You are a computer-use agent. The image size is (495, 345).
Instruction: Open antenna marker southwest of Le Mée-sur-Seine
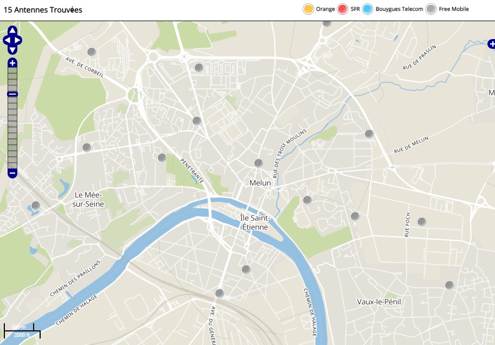point(36,206)
